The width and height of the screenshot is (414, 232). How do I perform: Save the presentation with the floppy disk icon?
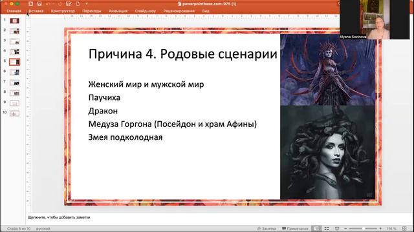click(39, 4)
